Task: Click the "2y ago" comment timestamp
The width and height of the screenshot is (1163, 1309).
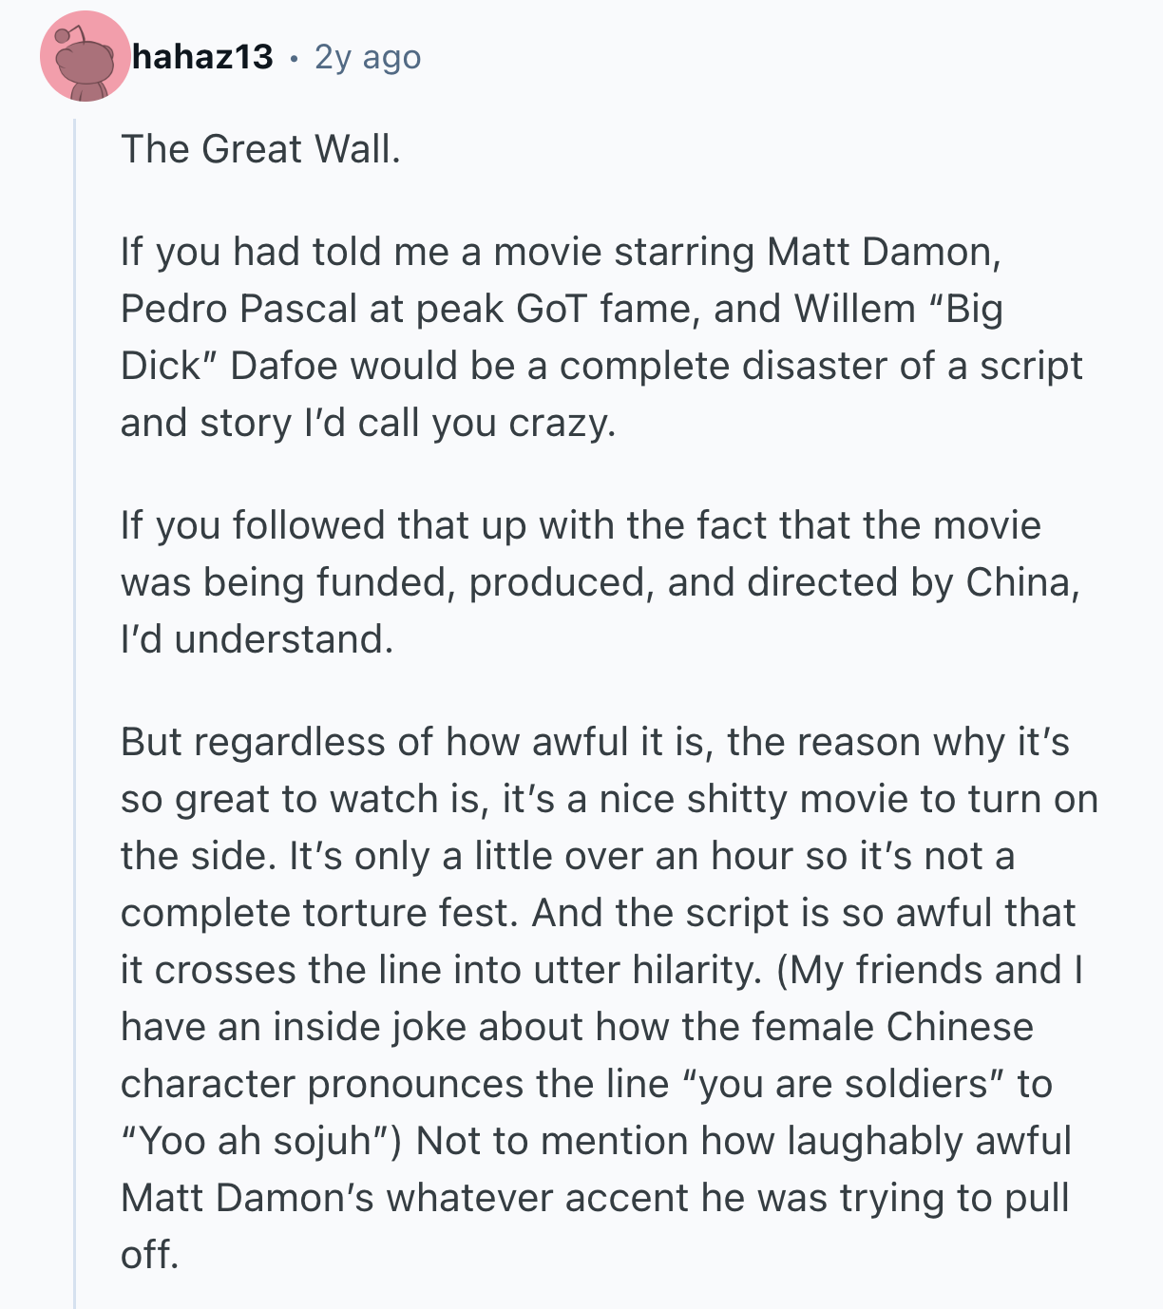Action: pos(367,58)
